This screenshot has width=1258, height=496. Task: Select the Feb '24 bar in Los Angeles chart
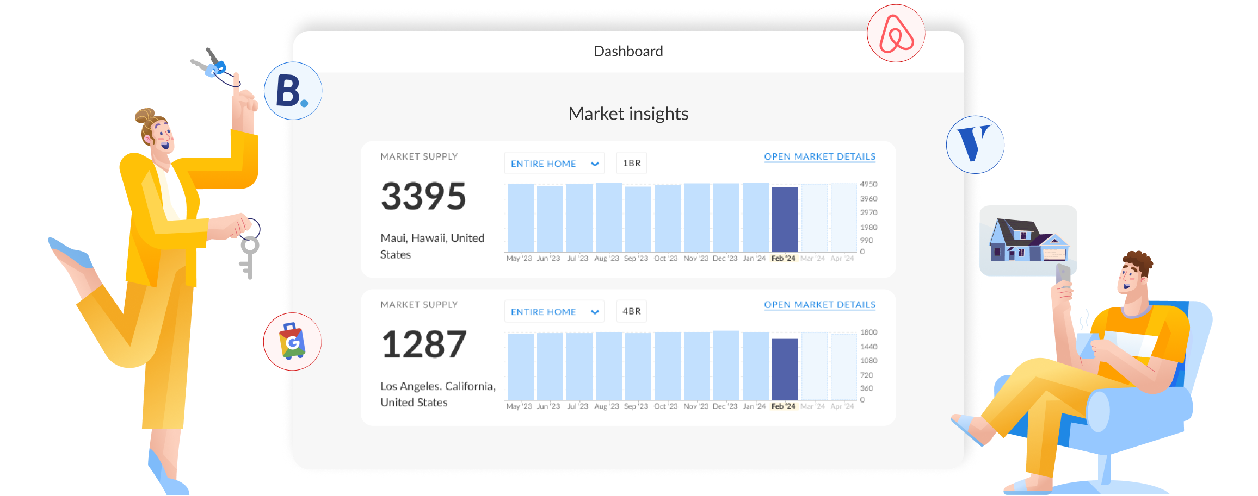coord(785,369)
